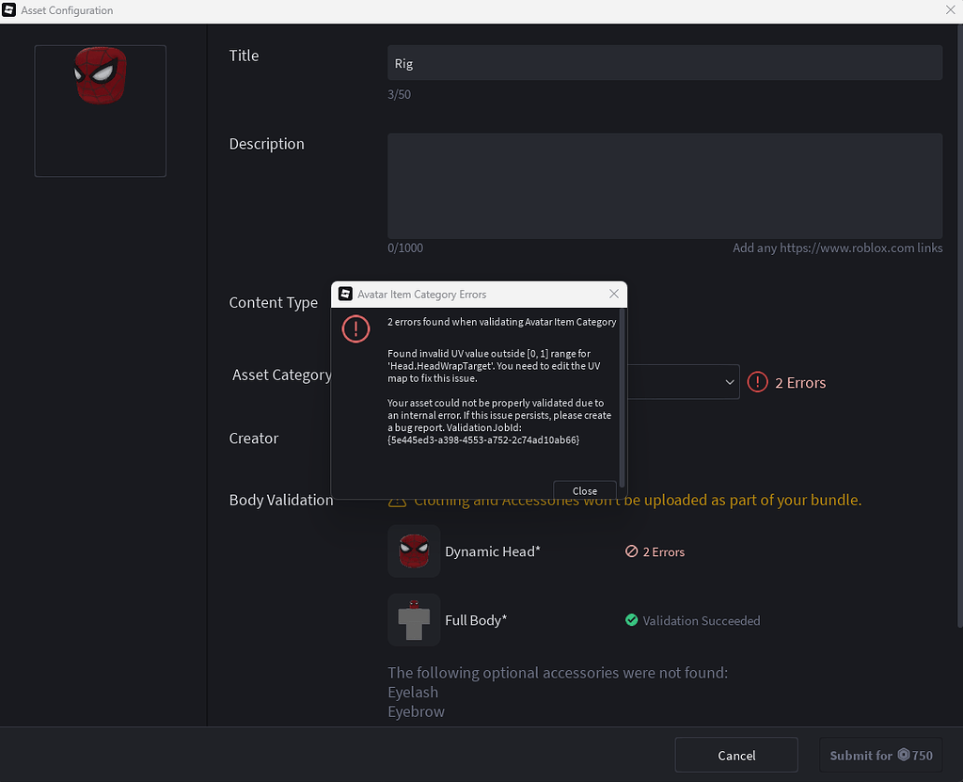Click the main panel vertical scrollbar
This screenshot has width=963, height=782.
[x=960, y=326]
